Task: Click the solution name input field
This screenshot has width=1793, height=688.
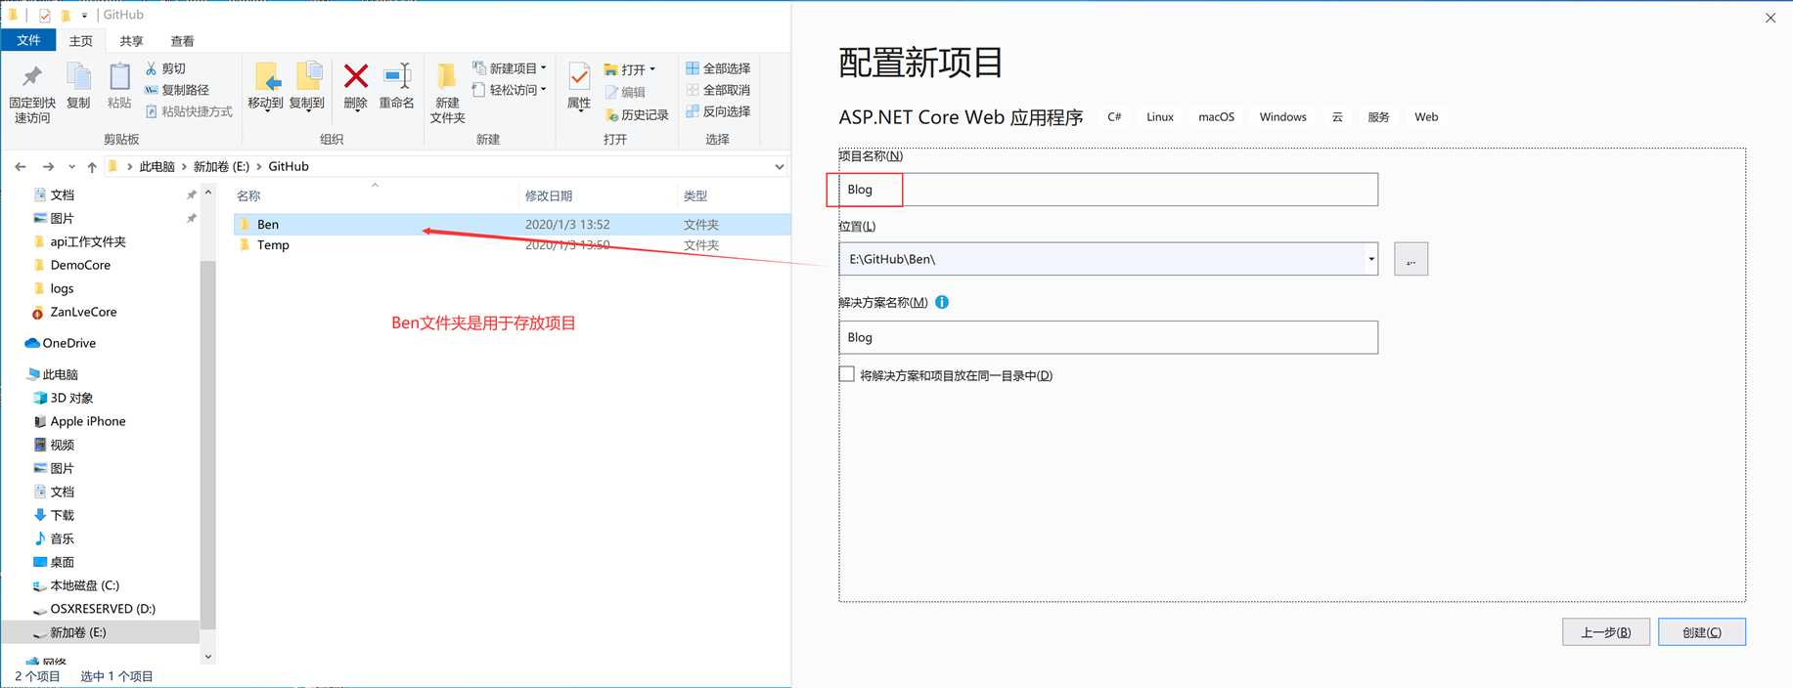Action: 1108,337
